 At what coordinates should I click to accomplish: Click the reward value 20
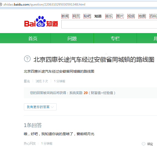pos(86,93)
